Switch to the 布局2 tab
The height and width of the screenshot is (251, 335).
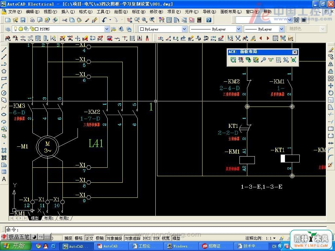(64, 218)
